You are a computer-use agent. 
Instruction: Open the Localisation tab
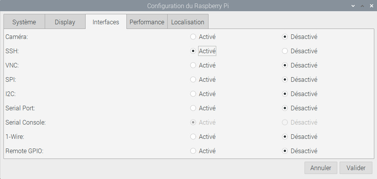(x=188, y=22)
